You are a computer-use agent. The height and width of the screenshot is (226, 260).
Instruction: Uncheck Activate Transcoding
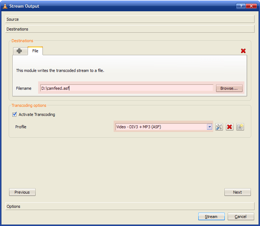tap(15, 114)
